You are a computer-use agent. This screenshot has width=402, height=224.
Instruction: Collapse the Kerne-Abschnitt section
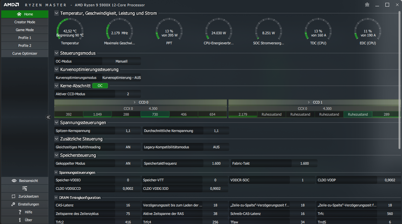(x=56, y=86)
